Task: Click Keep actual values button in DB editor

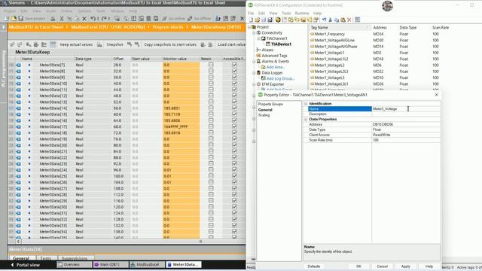Action: coord(76,44)
